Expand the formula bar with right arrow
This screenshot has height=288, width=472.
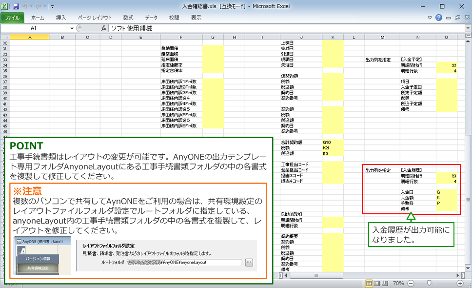tap(468, 28)
